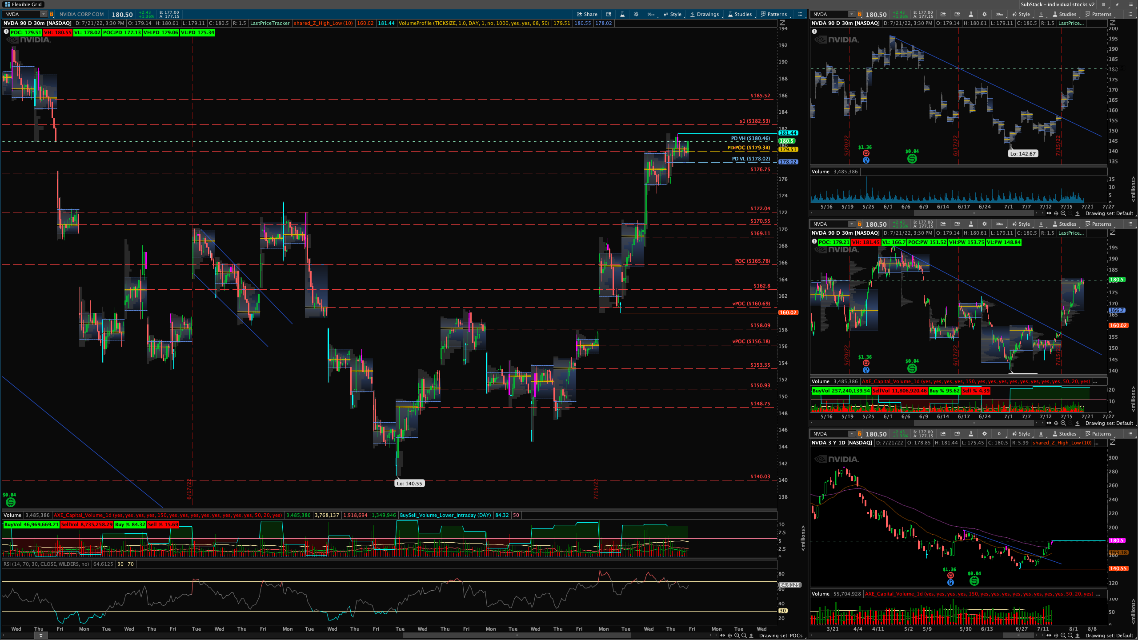This screenshot has height=640, width=1138.
Task: Zoom out on bottom-right chart
Action: 1070,636
